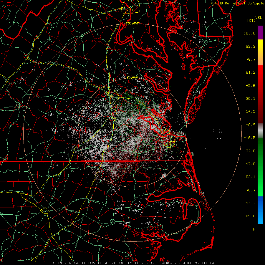Click the KAKQ radar site identifier
The image size is (265, 265).
[x=167, y=263]
